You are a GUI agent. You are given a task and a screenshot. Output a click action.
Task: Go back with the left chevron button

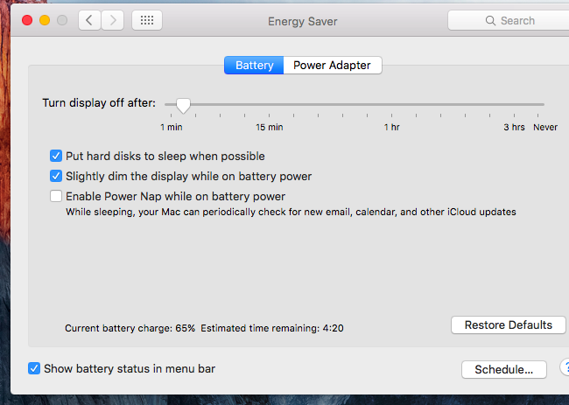tap(89, 20)
